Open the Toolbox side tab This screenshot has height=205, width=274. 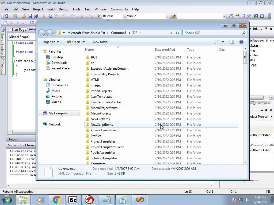pos(2,66)
